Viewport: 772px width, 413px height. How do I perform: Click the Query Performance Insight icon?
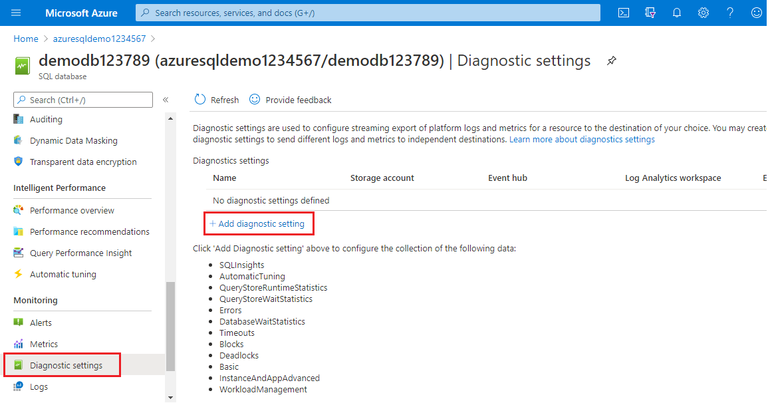click(18, 253)
